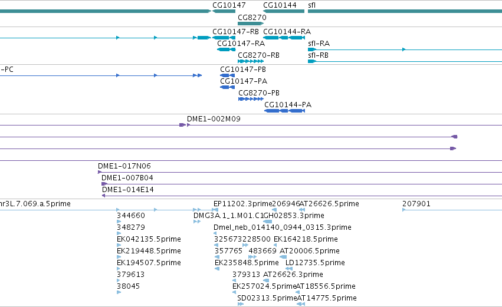Click the DME1-014E14 clone label

pyautogui.click(x=128, y=190)
